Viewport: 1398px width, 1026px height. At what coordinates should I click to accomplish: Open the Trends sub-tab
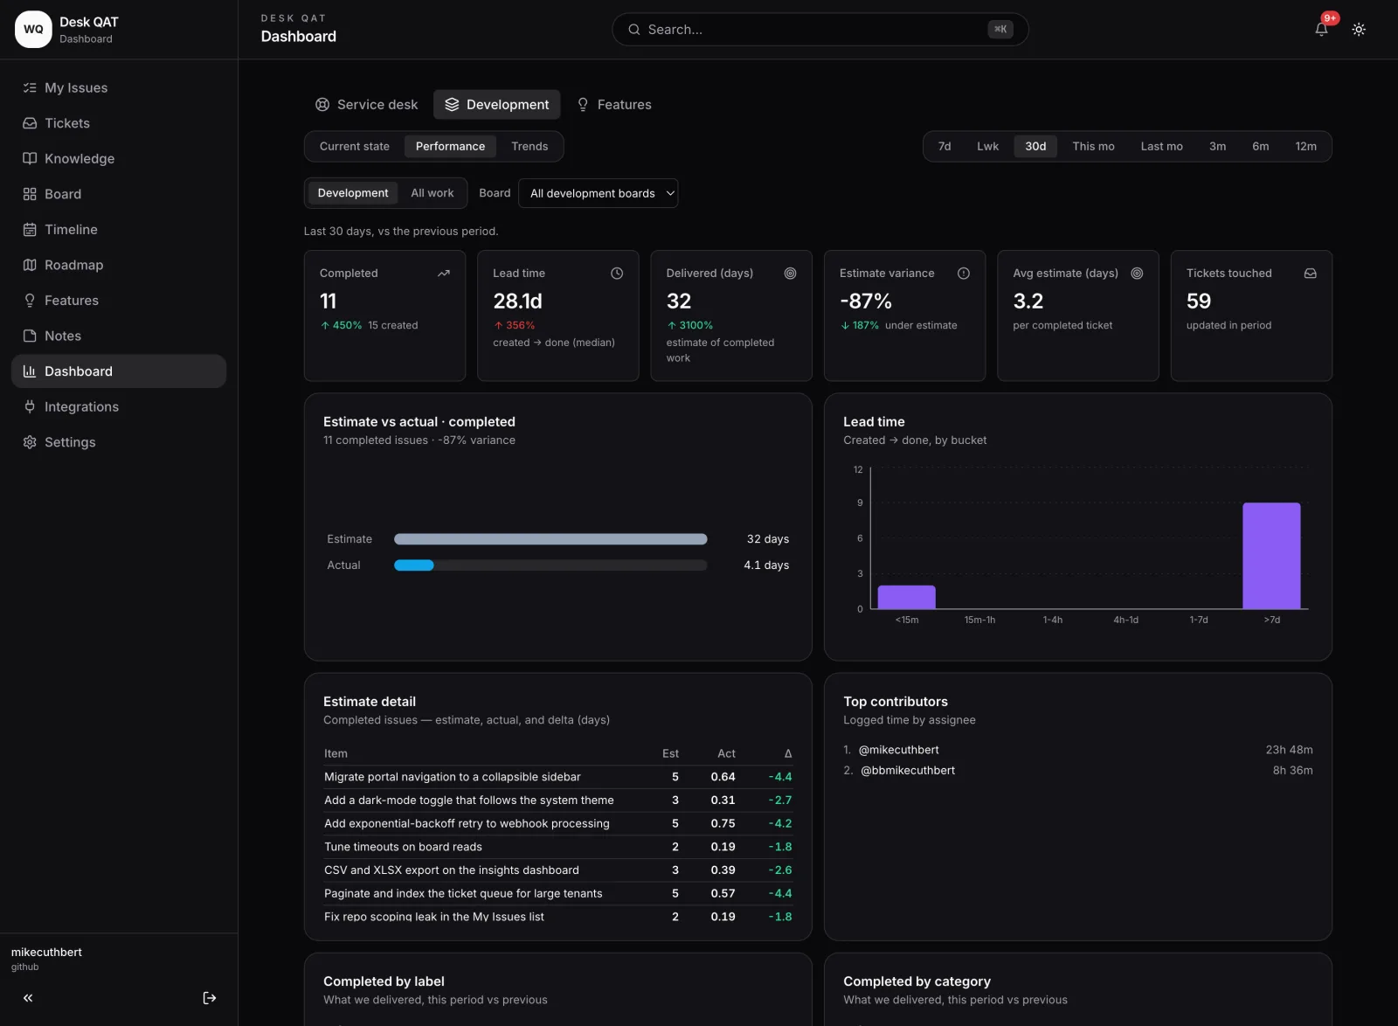point(529,146)
